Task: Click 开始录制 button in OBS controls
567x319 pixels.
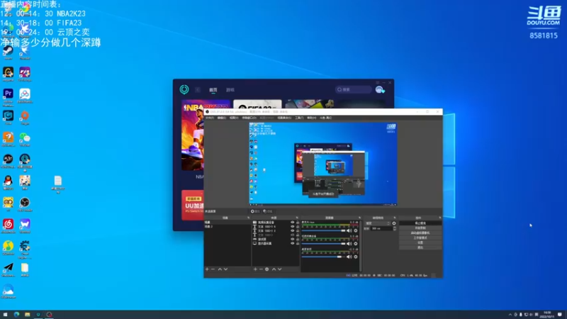Action: coord(420,228)
